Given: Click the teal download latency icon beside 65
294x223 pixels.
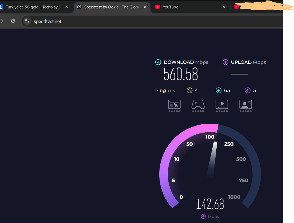Looking at the screenshot, I should pyautogui.click(x=219, y=90).
